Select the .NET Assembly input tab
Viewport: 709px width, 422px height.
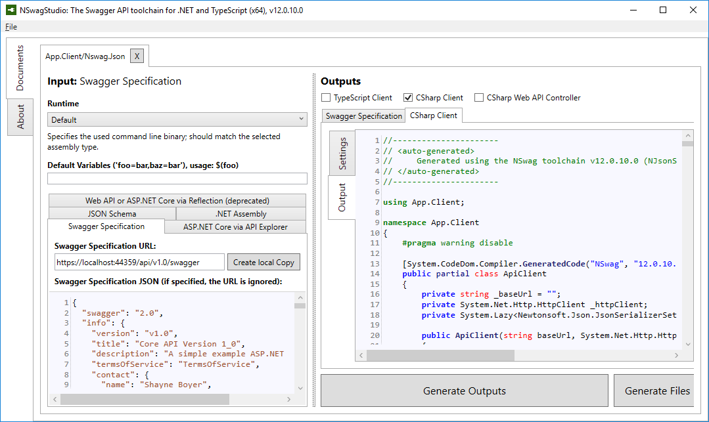coord(240,214)
